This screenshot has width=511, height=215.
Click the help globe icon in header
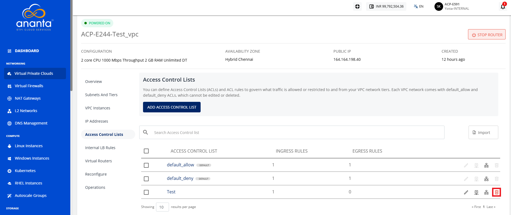coord(357,6)
